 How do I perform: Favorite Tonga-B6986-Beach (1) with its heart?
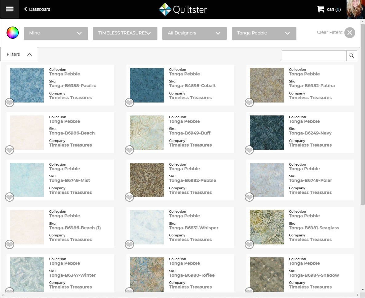10,244
